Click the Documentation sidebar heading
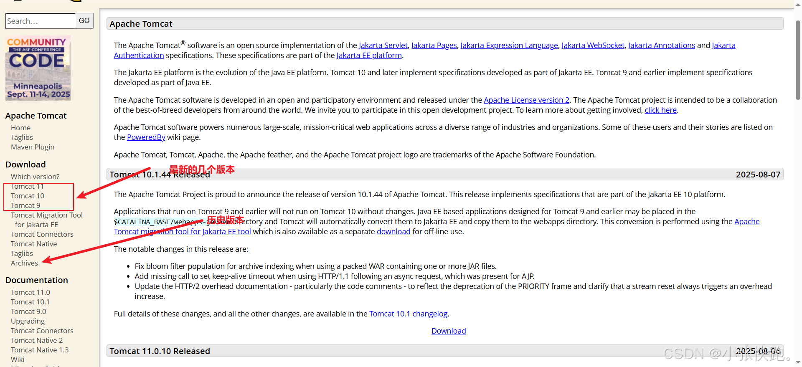 click(37, 280)
